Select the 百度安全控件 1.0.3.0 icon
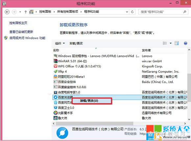 coord(56,87)
